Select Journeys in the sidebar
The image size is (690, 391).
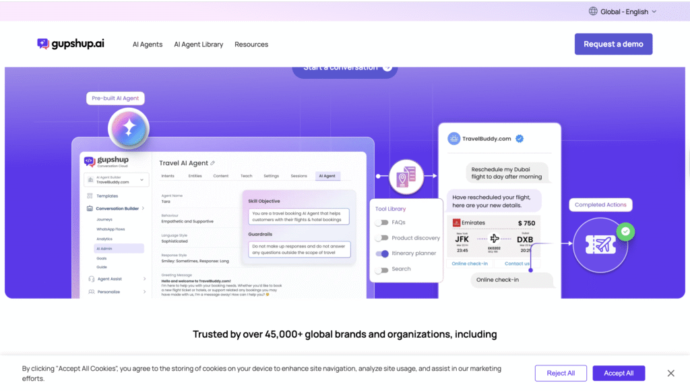tap(104, 219)
